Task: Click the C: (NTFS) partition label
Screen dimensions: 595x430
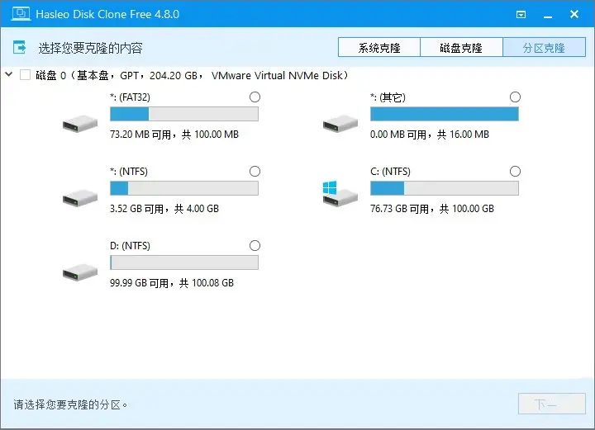Action: click(390, 172)
